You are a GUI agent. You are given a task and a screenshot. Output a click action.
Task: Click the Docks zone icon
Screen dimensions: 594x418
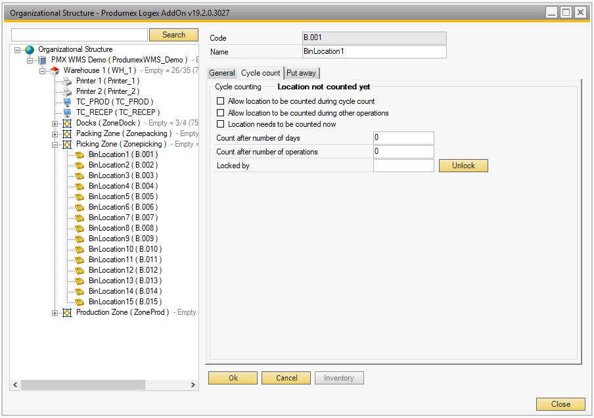pos(67,124)
